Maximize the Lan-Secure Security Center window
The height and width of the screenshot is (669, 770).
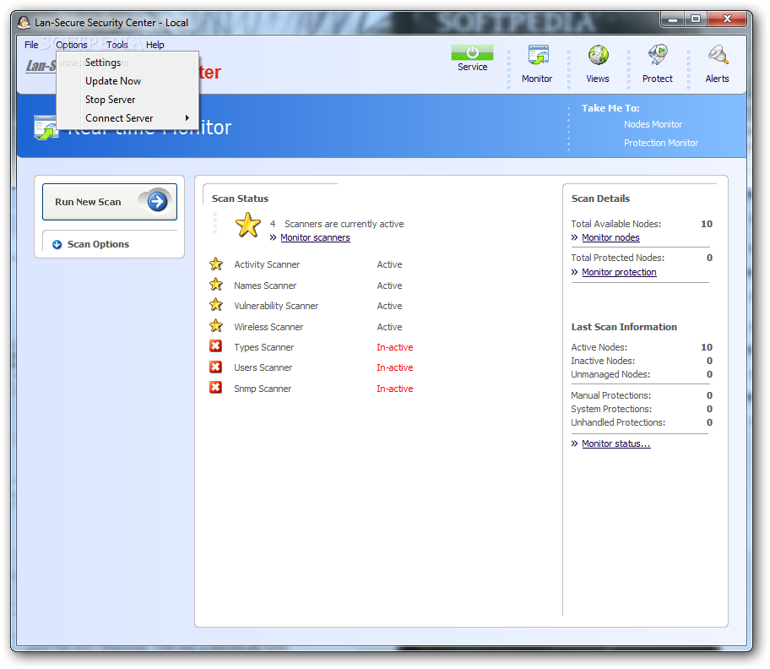696,19
